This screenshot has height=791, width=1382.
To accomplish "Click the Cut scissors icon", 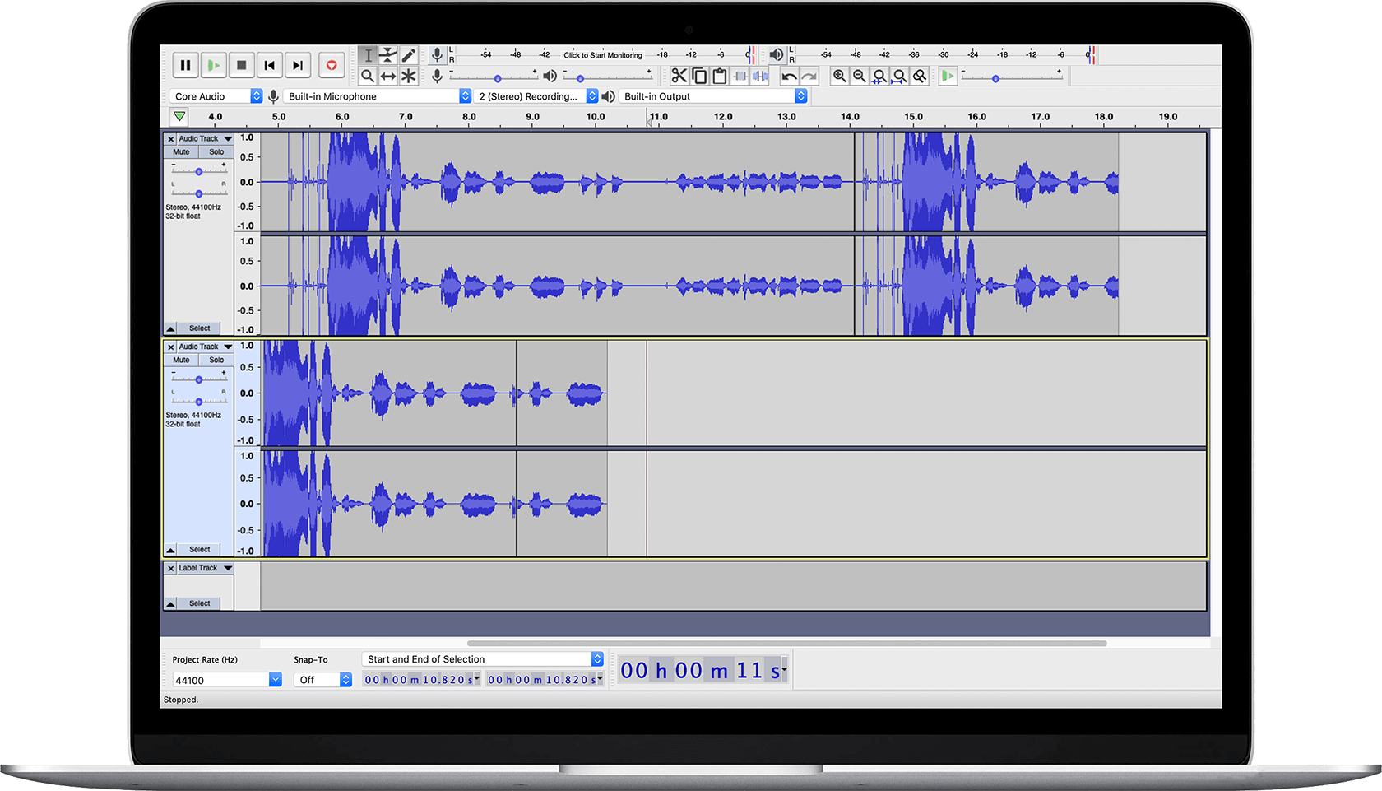I will (x=679, y=76).
